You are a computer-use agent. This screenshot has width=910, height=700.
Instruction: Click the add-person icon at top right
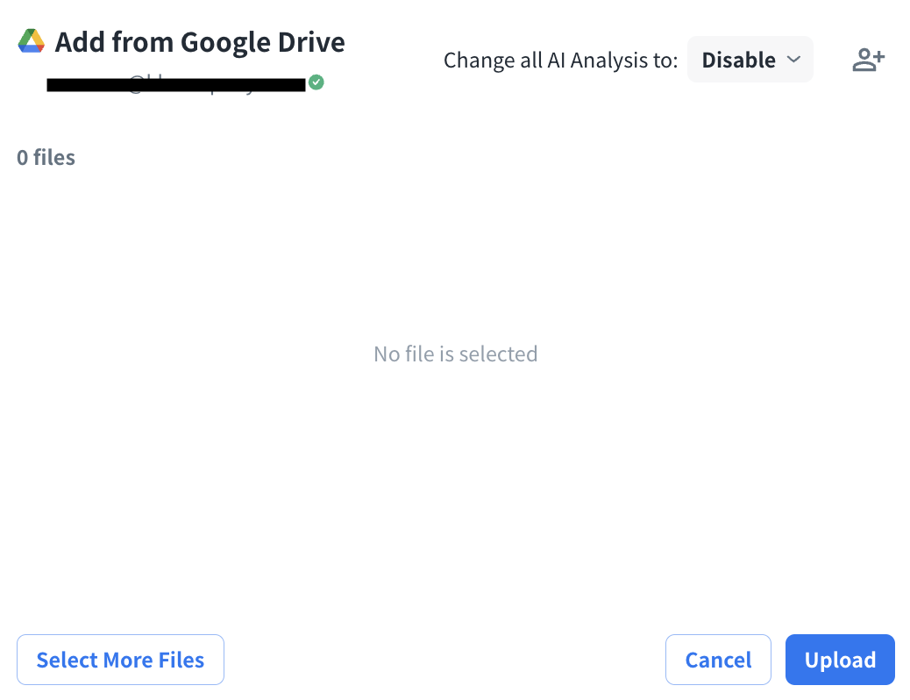point(868,60)
